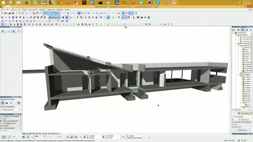Open Word from the taskbar
Screen dimensions: 253x142
click(x=43, y=3)
